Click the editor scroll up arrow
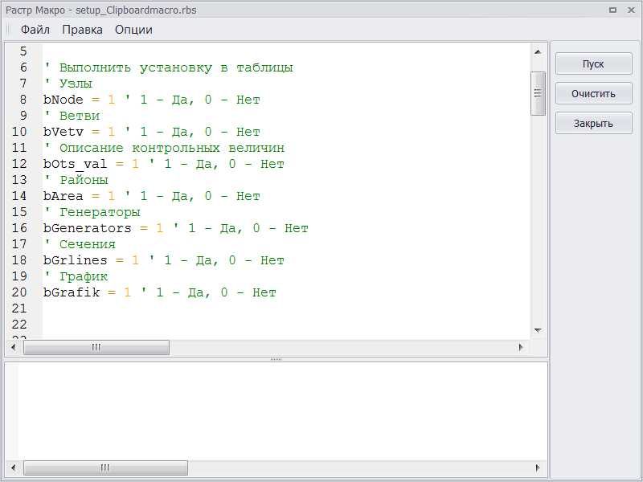Image resolution: width=643 pixels, height=482 pixels. tap(538, 52)
